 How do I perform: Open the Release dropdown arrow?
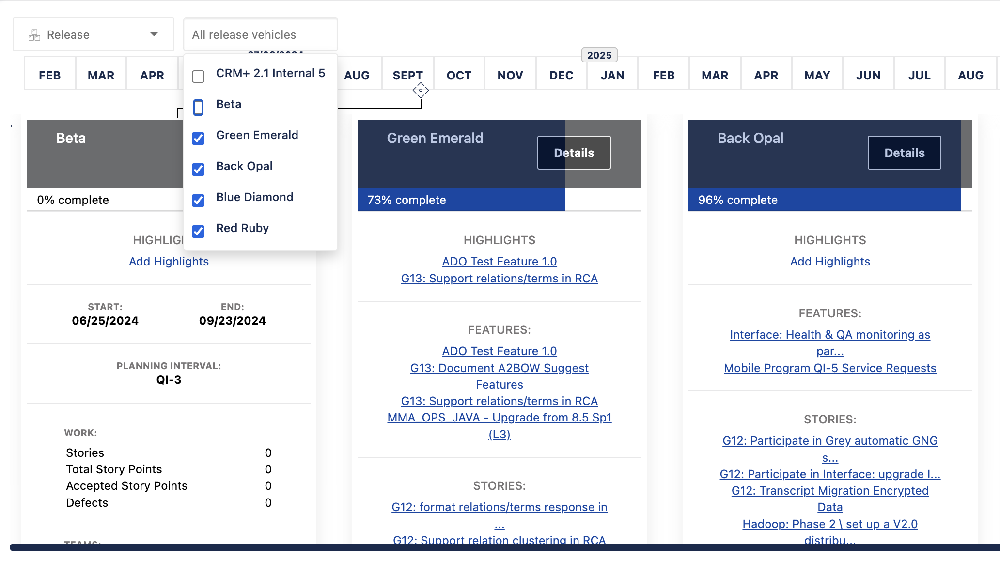point(154,34)
